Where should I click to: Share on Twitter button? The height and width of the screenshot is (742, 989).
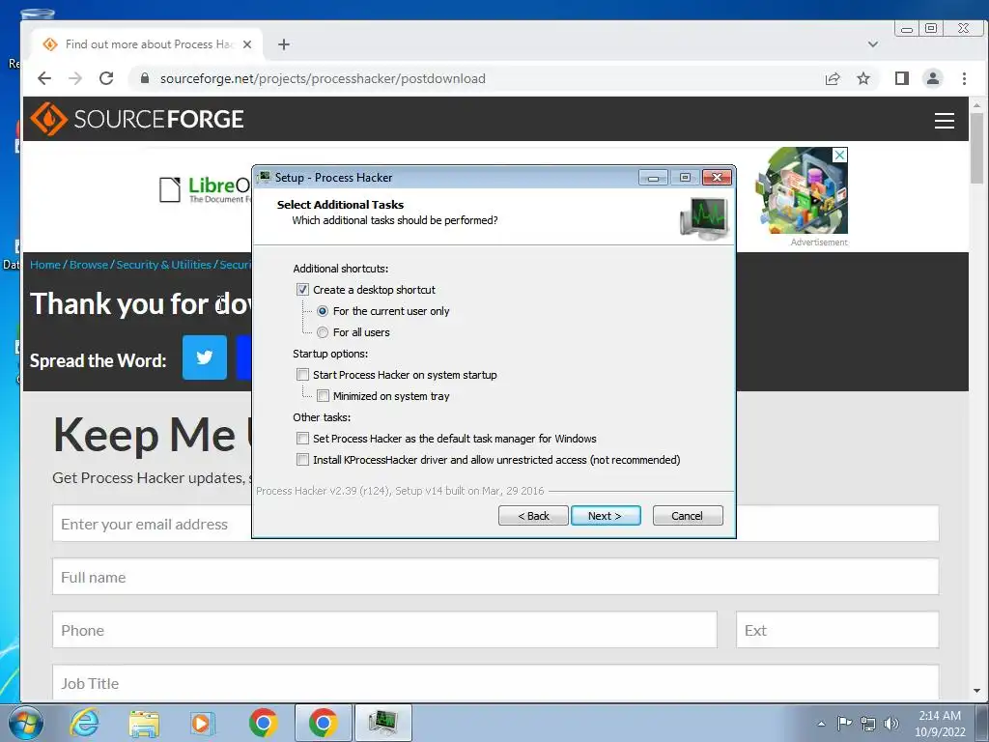(205, 357)
